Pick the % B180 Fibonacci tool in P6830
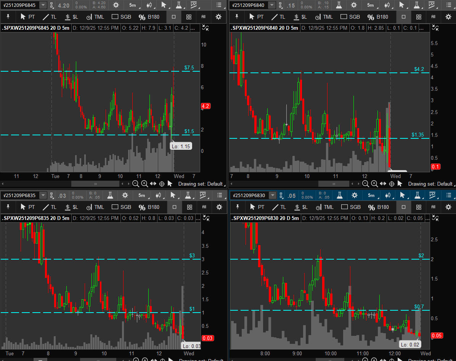 click(378, 207)
